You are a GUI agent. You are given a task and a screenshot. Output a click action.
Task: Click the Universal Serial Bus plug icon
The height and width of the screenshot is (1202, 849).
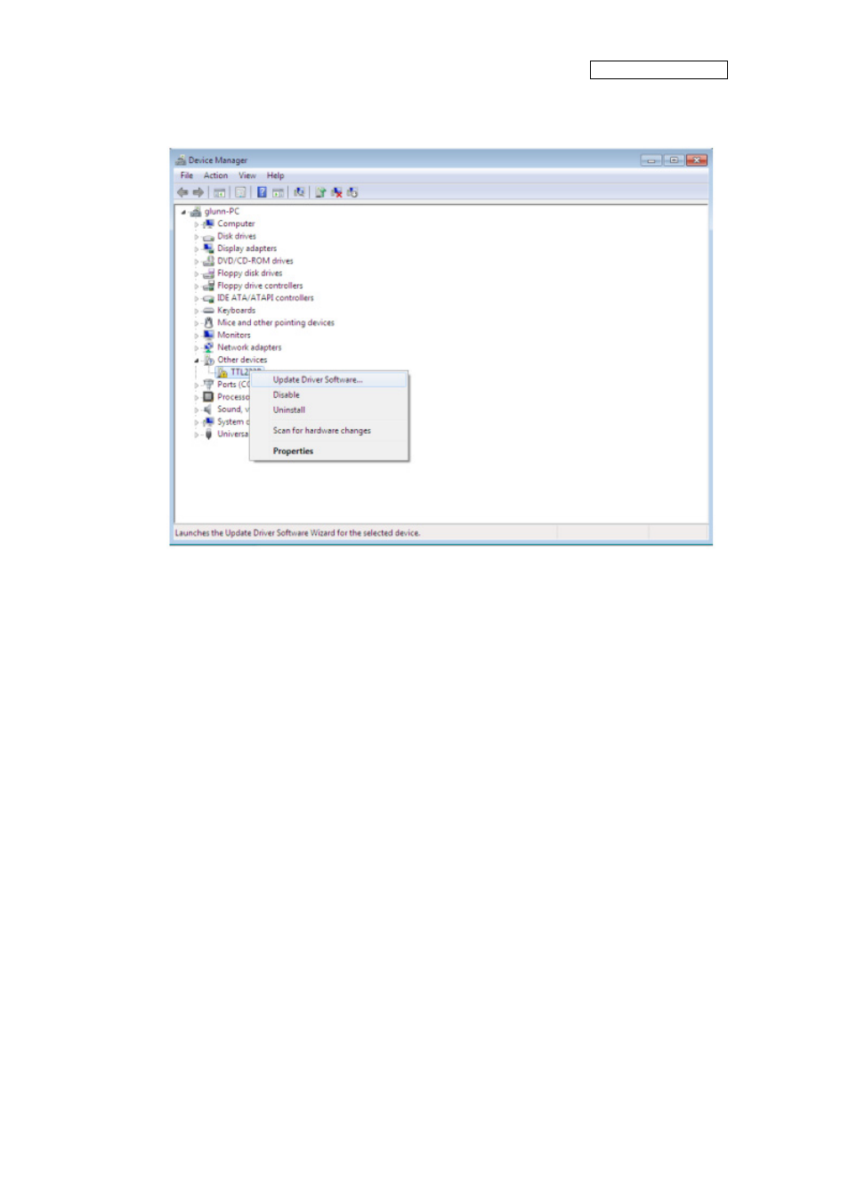tap(208, 435)
